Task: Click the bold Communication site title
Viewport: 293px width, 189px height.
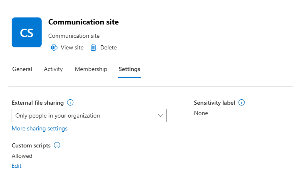Action: point(83,22)
